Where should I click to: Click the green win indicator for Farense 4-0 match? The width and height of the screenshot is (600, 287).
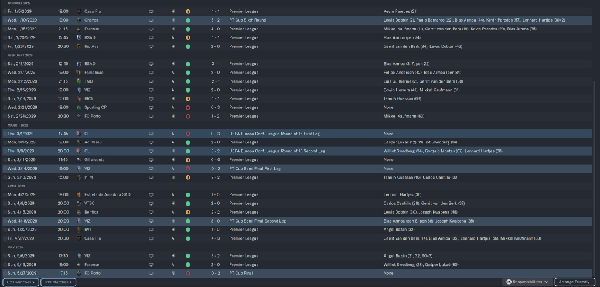187,29
